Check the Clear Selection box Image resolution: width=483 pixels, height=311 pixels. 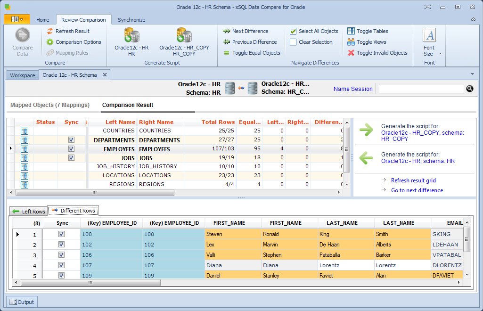click(293, 42)
